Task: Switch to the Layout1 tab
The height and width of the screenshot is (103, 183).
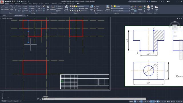Action: (10, 101)
